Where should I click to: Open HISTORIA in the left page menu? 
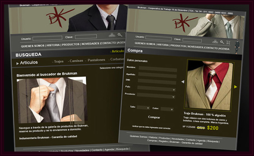click(x=53, y=45)
